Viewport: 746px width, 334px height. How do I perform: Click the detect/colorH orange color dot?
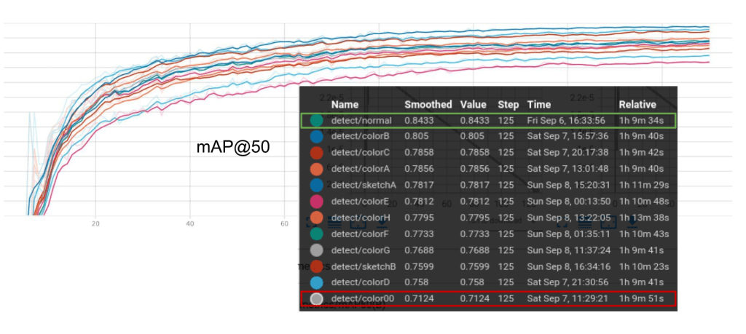coord(316,218)
